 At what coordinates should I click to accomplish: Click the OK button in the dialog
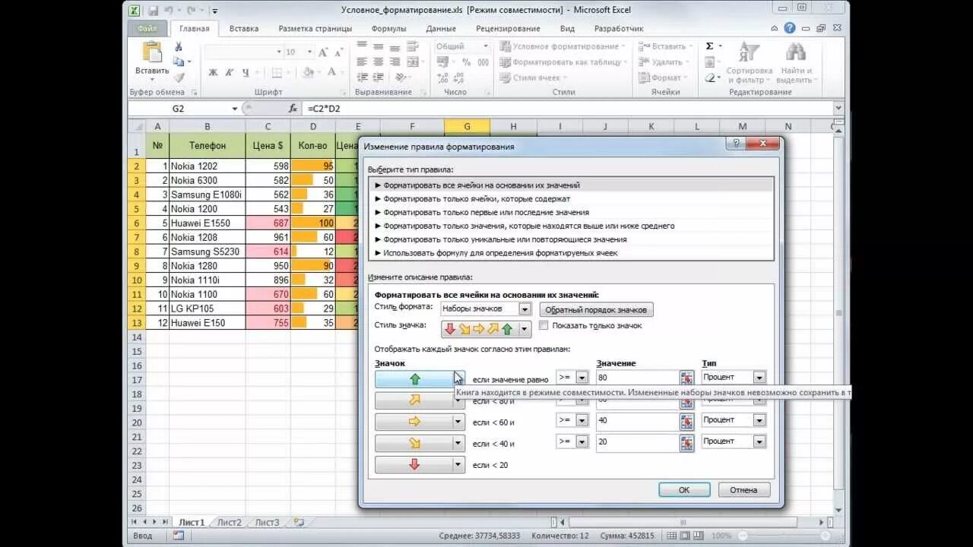684,490
